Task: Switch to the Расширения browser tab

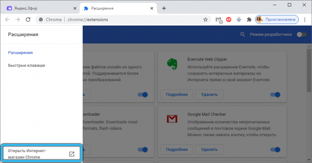Action: pos(119,8)
